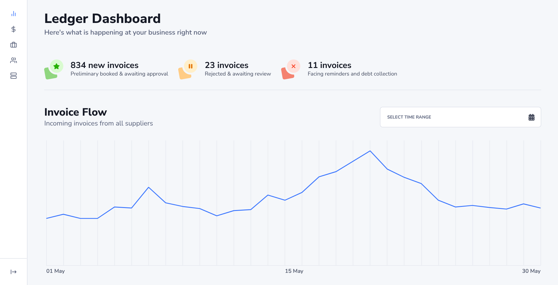This screenshot has height=285, width=558.
Task: Click the 15 May axis label
Action: pyautogui.click(x=294, y=271)
